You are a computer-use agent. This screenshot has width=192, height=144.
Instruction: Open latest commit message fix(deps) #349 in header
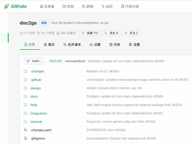point(126,61)
